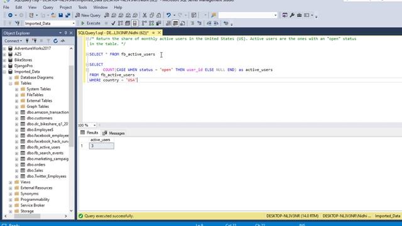Click the New Query button
The height and width of the screenshot is (226, 402).
[88, 15]
